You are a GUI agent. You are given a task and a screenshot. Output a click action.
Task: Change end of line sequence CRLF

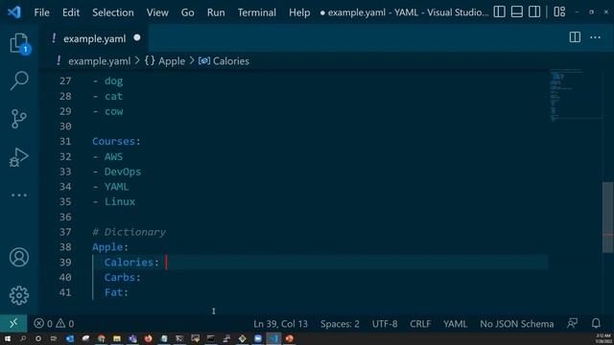[420, 324]
